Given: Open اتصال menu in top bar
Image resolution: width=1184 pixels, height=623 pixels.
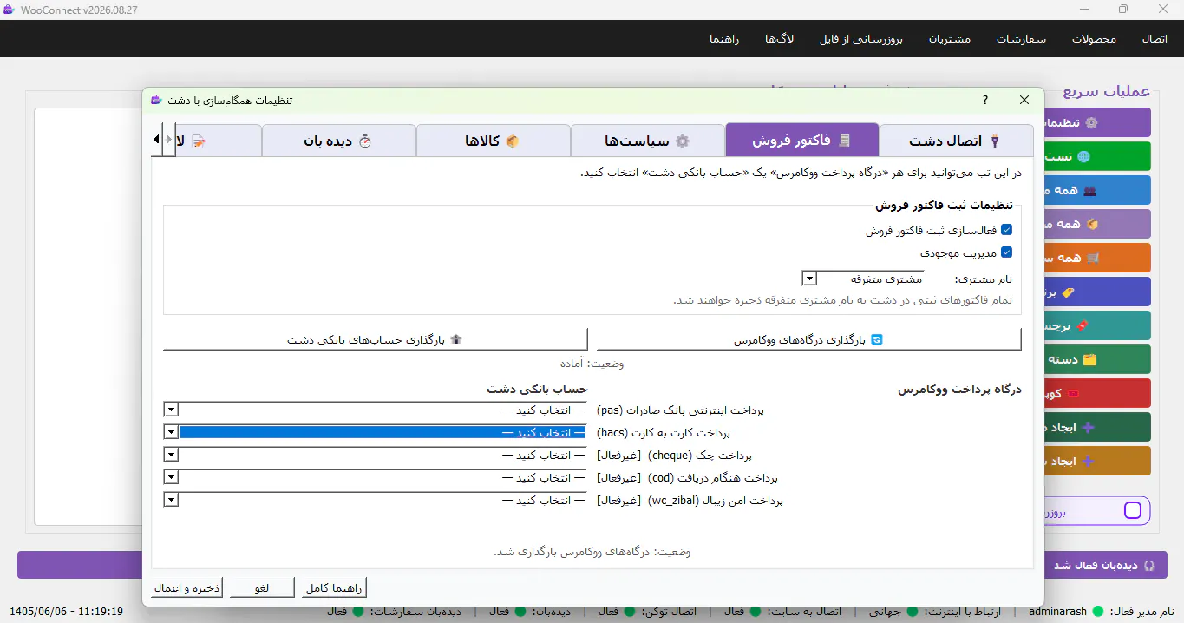Looking at the screenshot, I should (1155, 39).
